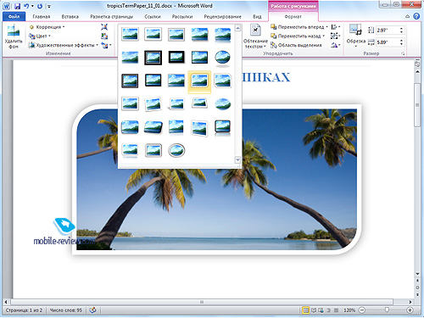Click Число слов: 95 in status bar
This screenshot has width=424, height=318.
66,310
